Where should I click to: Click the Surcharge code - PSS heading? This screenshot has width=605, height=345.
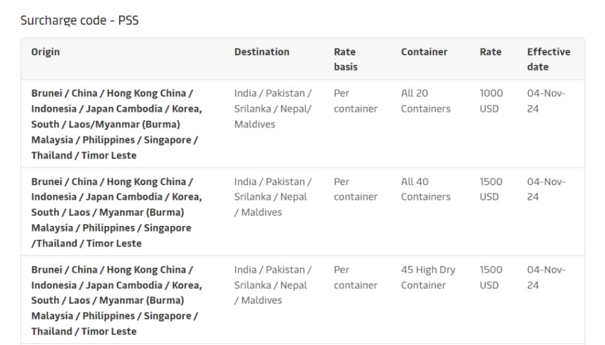(80, 20)
